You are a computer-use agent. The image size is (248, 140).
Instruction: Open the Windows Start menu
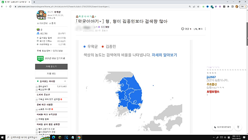point(2,137)
